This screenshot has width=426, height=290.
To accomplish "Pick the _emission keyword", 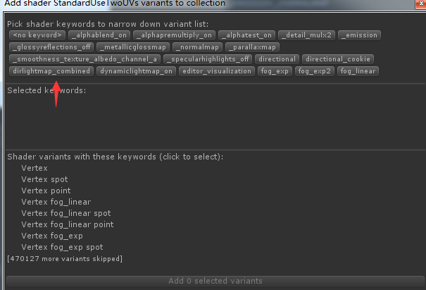I will (x=359, y=35).
